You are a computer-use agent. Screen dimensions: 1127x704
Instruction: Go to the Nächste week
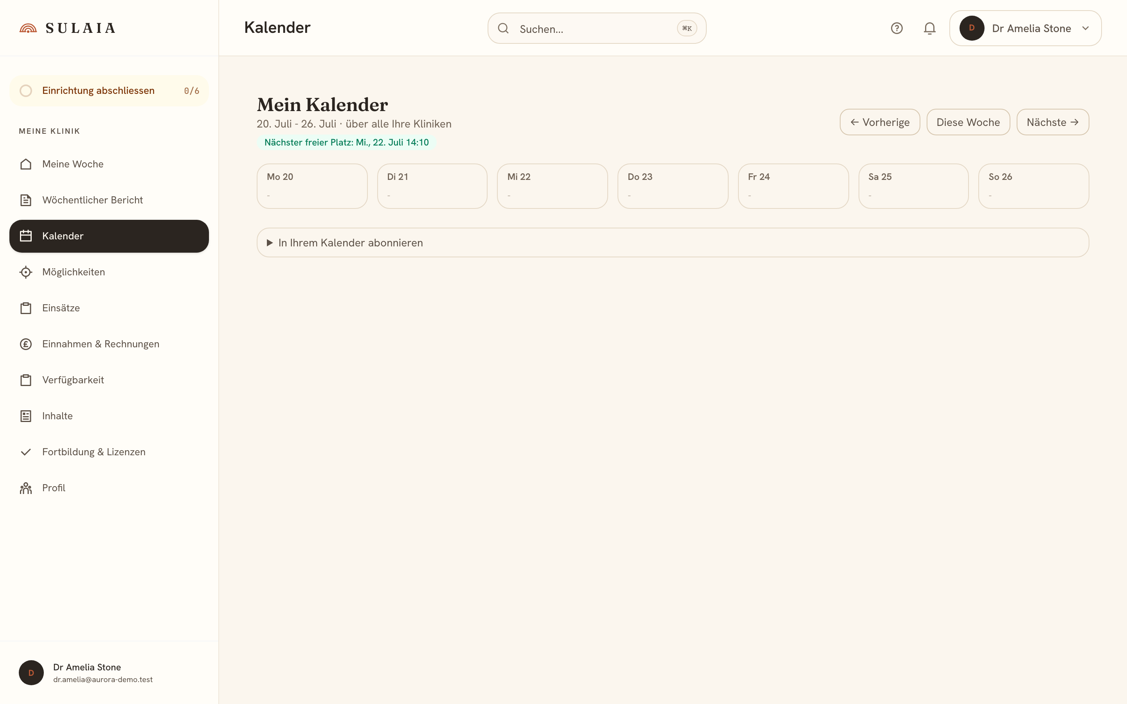(x=1053, y=122)
